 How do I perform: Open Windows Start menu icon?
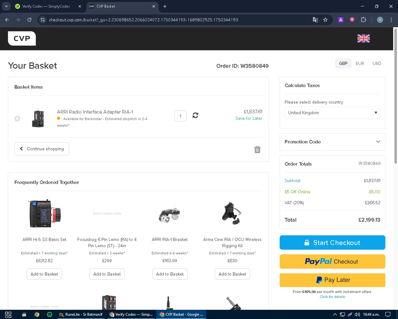8,314
